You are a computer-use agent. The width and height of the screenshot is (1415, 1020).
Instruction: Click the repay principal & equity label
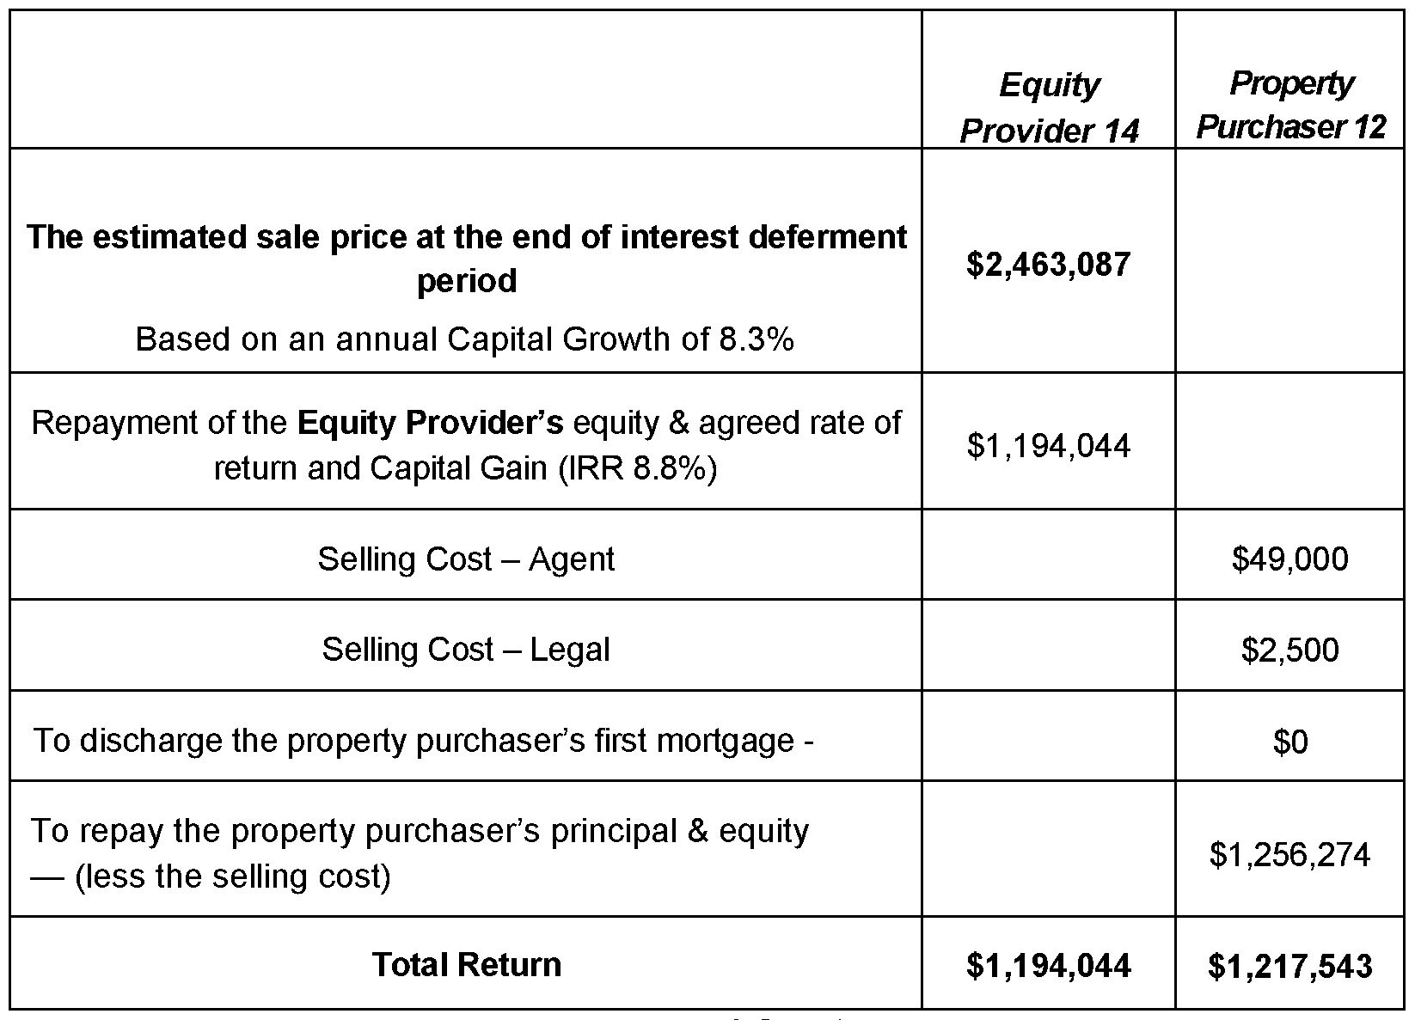click(x=420, y=852)
